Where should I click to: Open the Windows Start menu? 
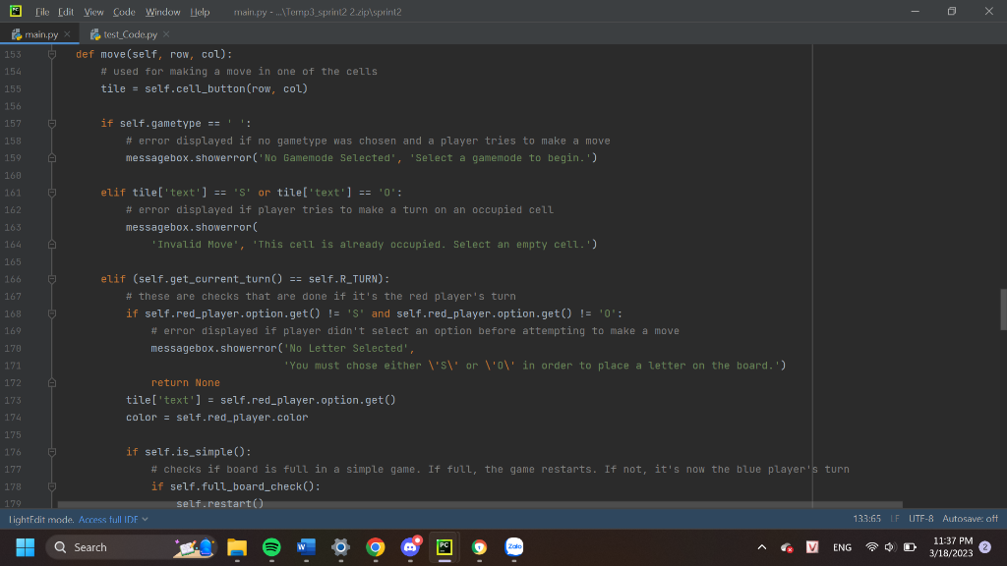tap(24, 546)
